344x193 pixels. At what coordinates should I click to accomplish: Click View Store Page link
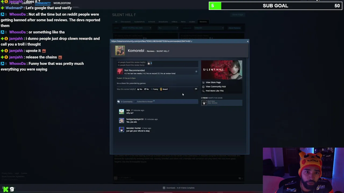213,82
